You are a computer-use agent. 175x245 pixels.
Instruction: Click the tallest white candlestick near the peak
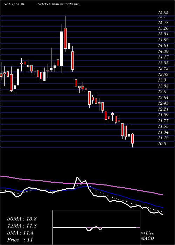click(x=62, y=49)
